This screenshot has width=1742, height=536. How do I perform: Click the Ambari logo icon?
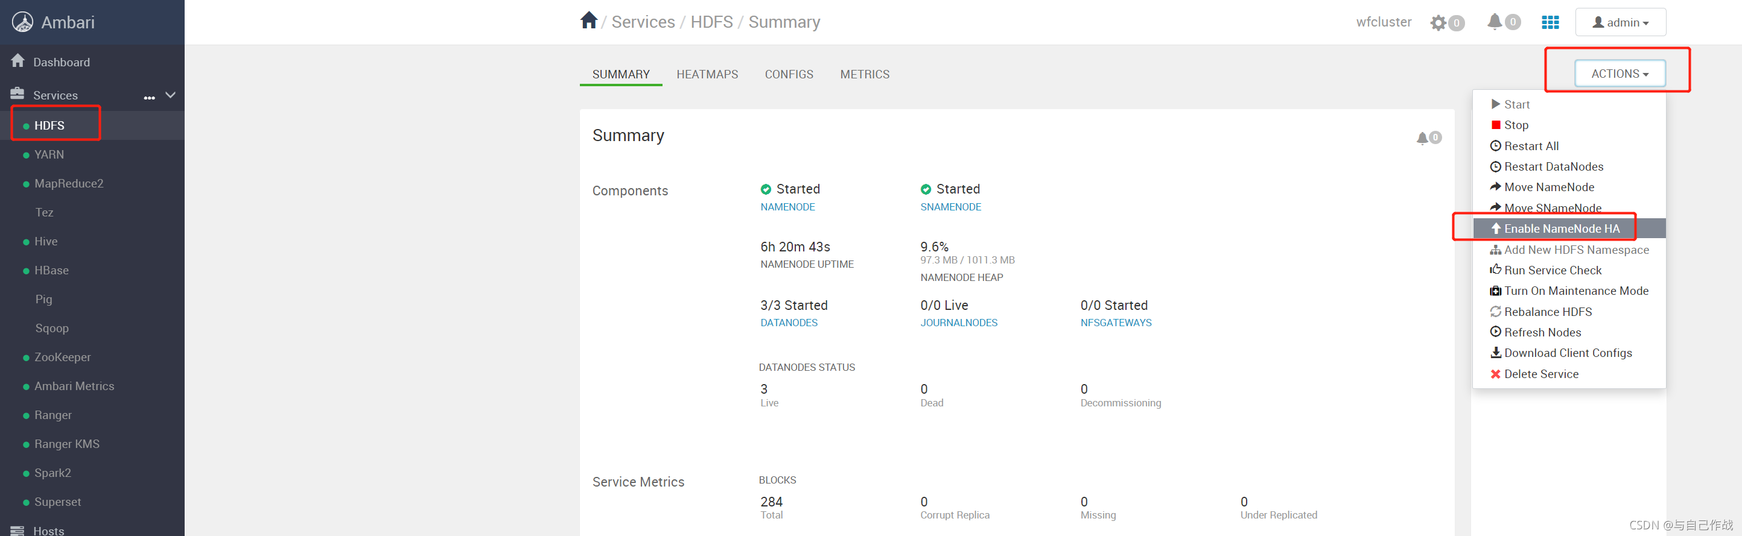point(22,22)
